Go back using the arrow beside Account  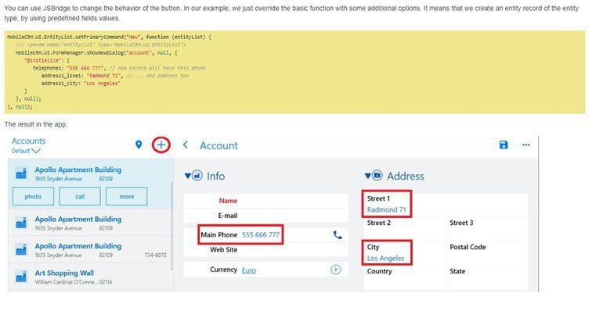tap(186, 145)
